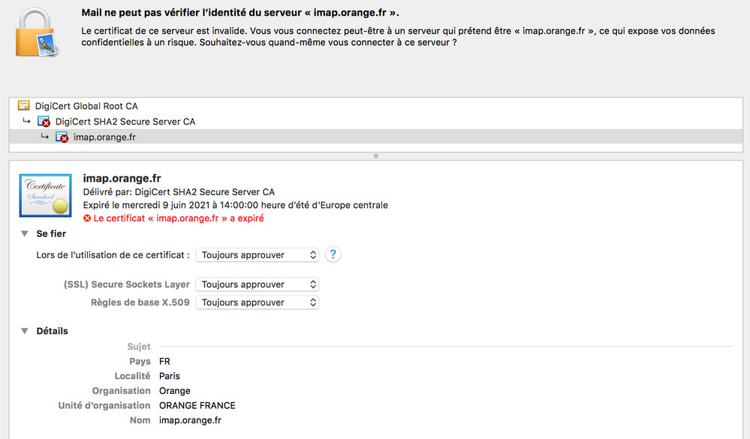Collapse the Se fier section
This screenshot has width=750, height=439.
pos(25,234)
